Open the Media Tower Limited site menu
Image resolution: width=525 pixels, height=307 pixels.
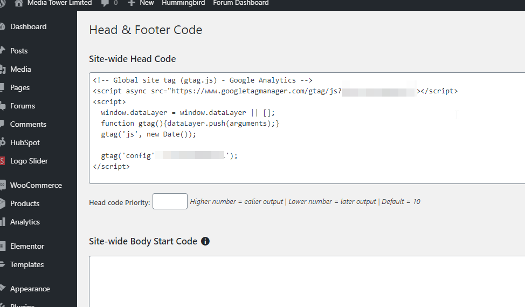(x=59, y=3)
